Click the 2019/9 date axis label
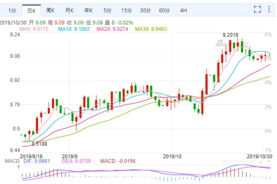 pos(69,157)
